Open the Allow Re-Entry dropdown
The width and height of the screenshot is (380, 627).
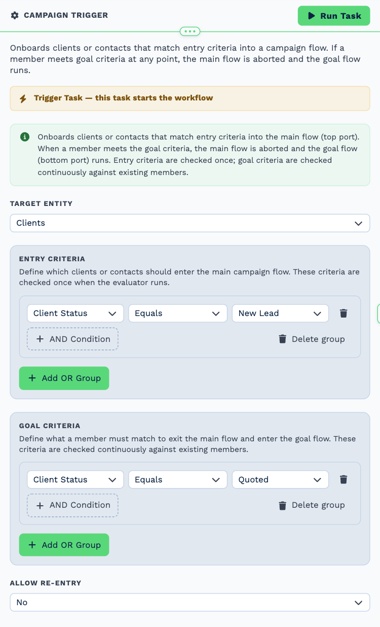pyautogui.click(x=190, y=603)
